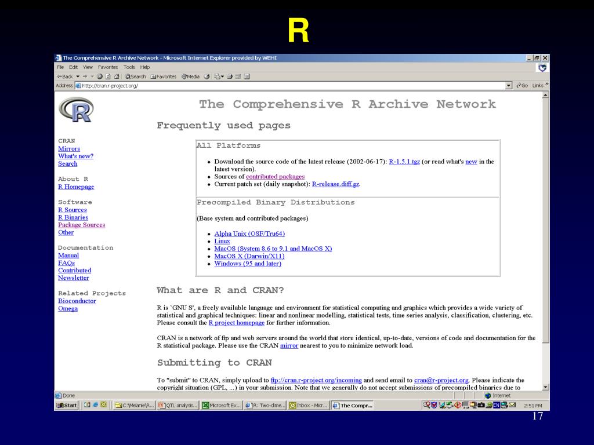The width and height of the screenshot is (594, 445).
Task: Click the Windows Start button
Action: tap(67, 405)
